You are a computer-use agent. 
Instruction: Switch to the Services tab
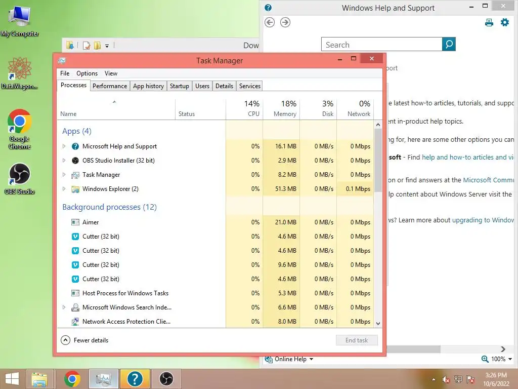click(250, 86)
